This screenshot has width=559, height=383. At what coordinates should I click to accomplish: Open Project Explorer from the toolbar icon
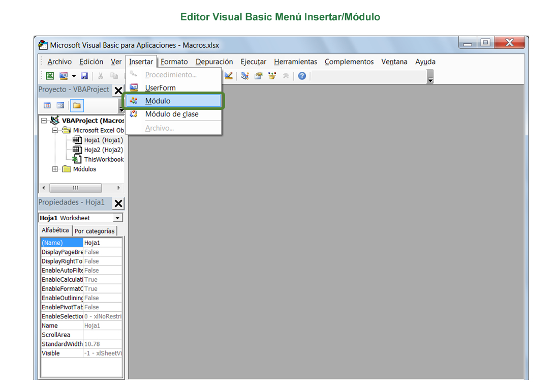click(x=245, y=76)
